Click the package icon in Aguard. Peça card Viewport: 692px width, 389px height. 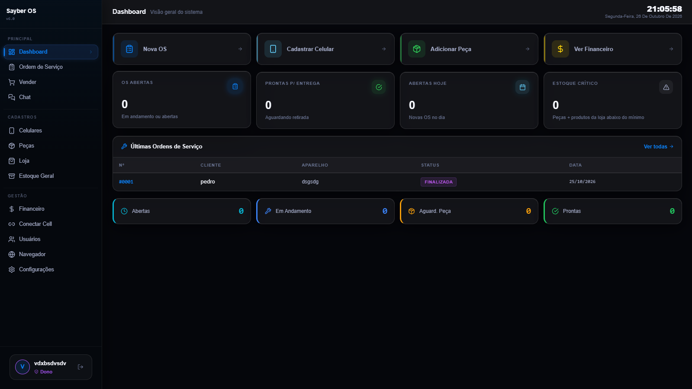click(x=412, y=211)
